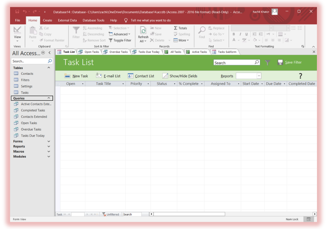Click the Save Filter button
The width and height of the screenshot is (327, 229).
coord(289,62)
